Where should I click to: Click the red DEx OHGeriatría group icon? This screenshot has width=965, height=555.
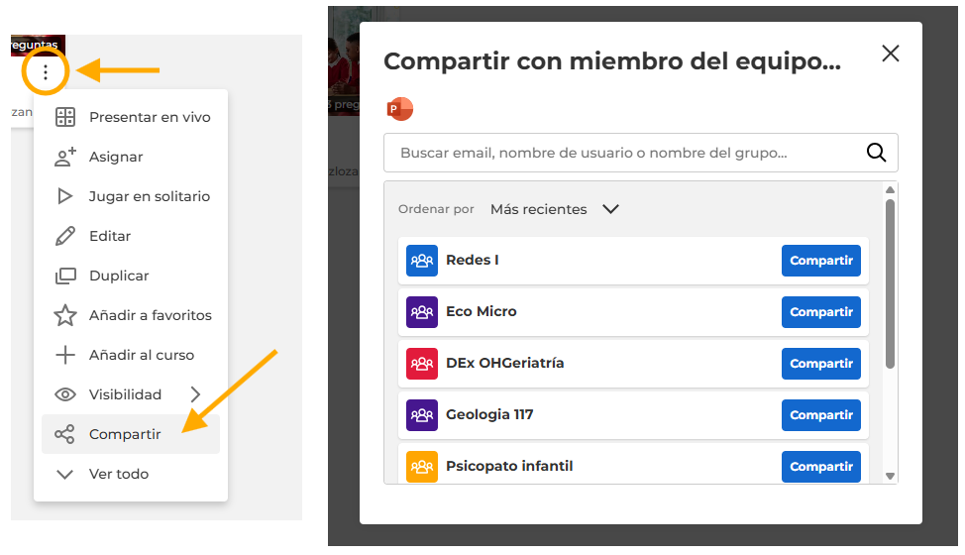(x=422, y=364)
